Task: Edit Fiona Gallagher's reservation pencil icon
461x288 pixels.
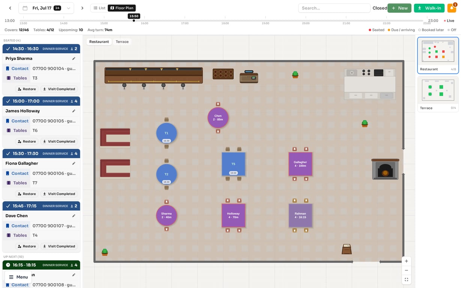Action: click(x=74, y=163)
